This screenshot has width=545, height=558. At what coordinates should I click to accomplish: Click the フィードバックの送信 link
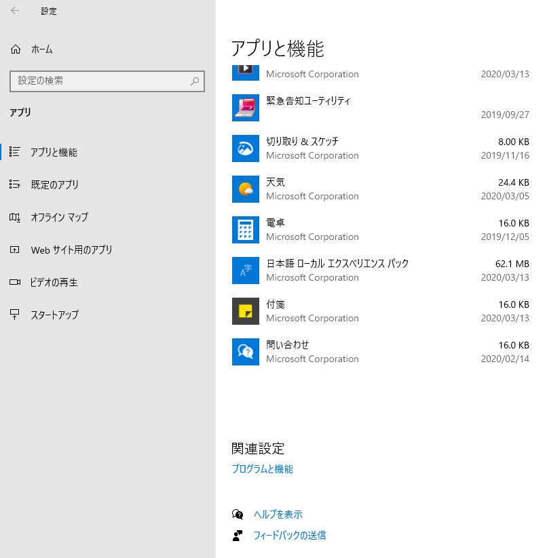290,535
